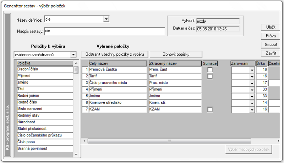Select Číslo pasu in the item list

(x=45, y=142)
